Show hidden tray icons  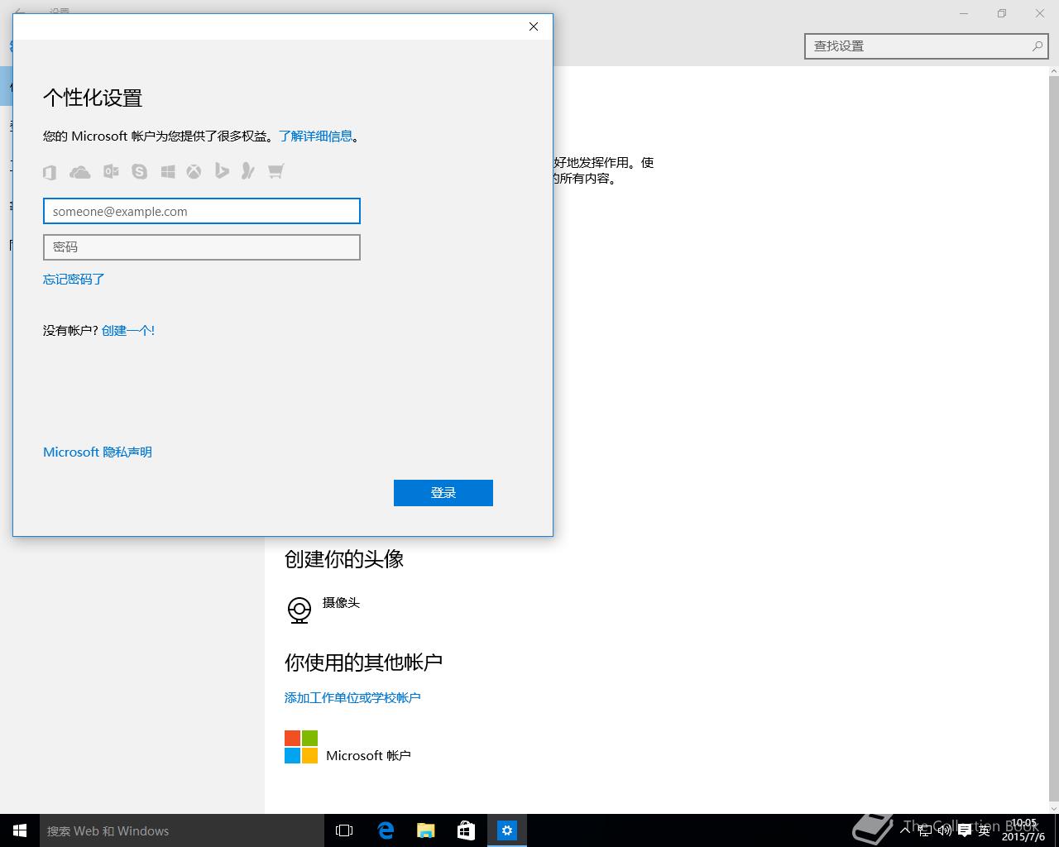[907, 830]
